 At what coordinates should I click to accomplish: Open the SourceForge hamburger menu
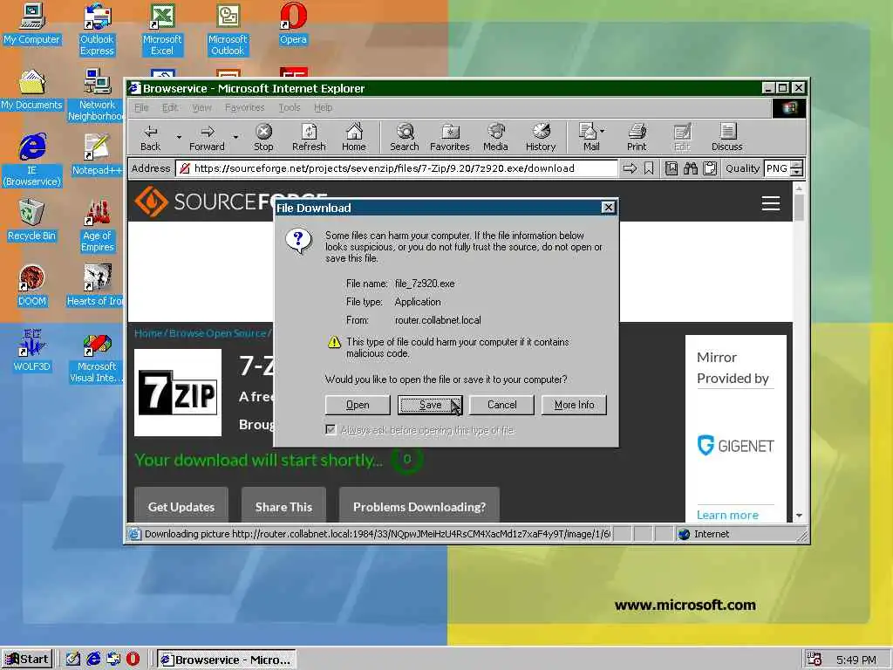tap(771, 203)
